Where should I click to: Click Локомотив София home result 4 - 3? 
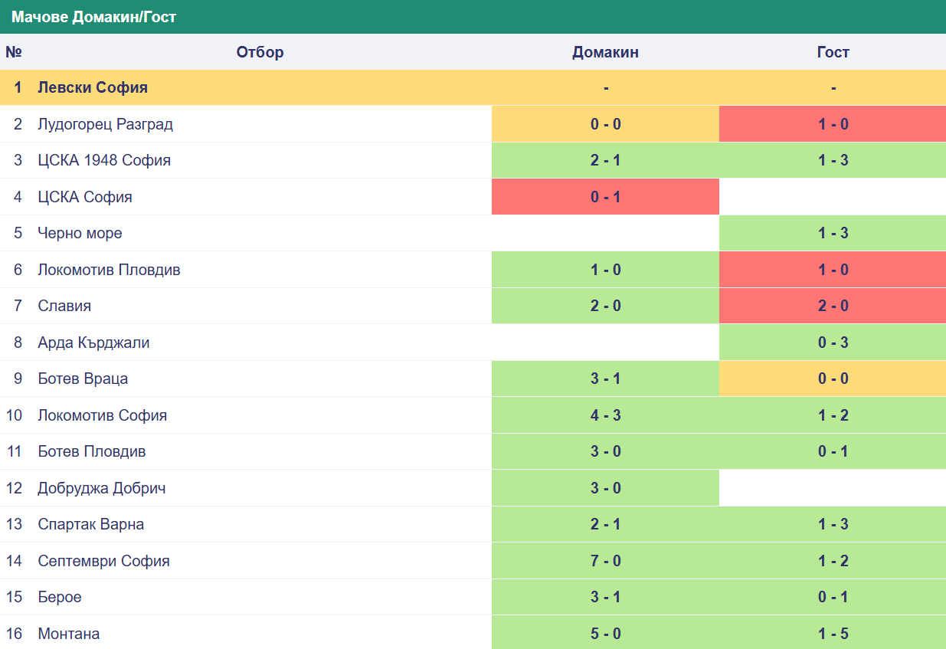pos(605,415)
